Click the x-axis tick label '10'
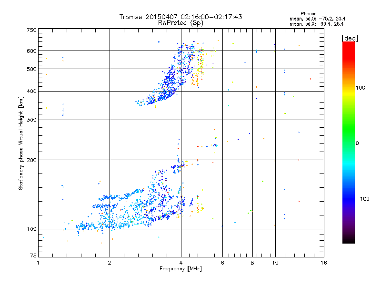The height and width of the screenshot is (286, 381). (275, 263)
